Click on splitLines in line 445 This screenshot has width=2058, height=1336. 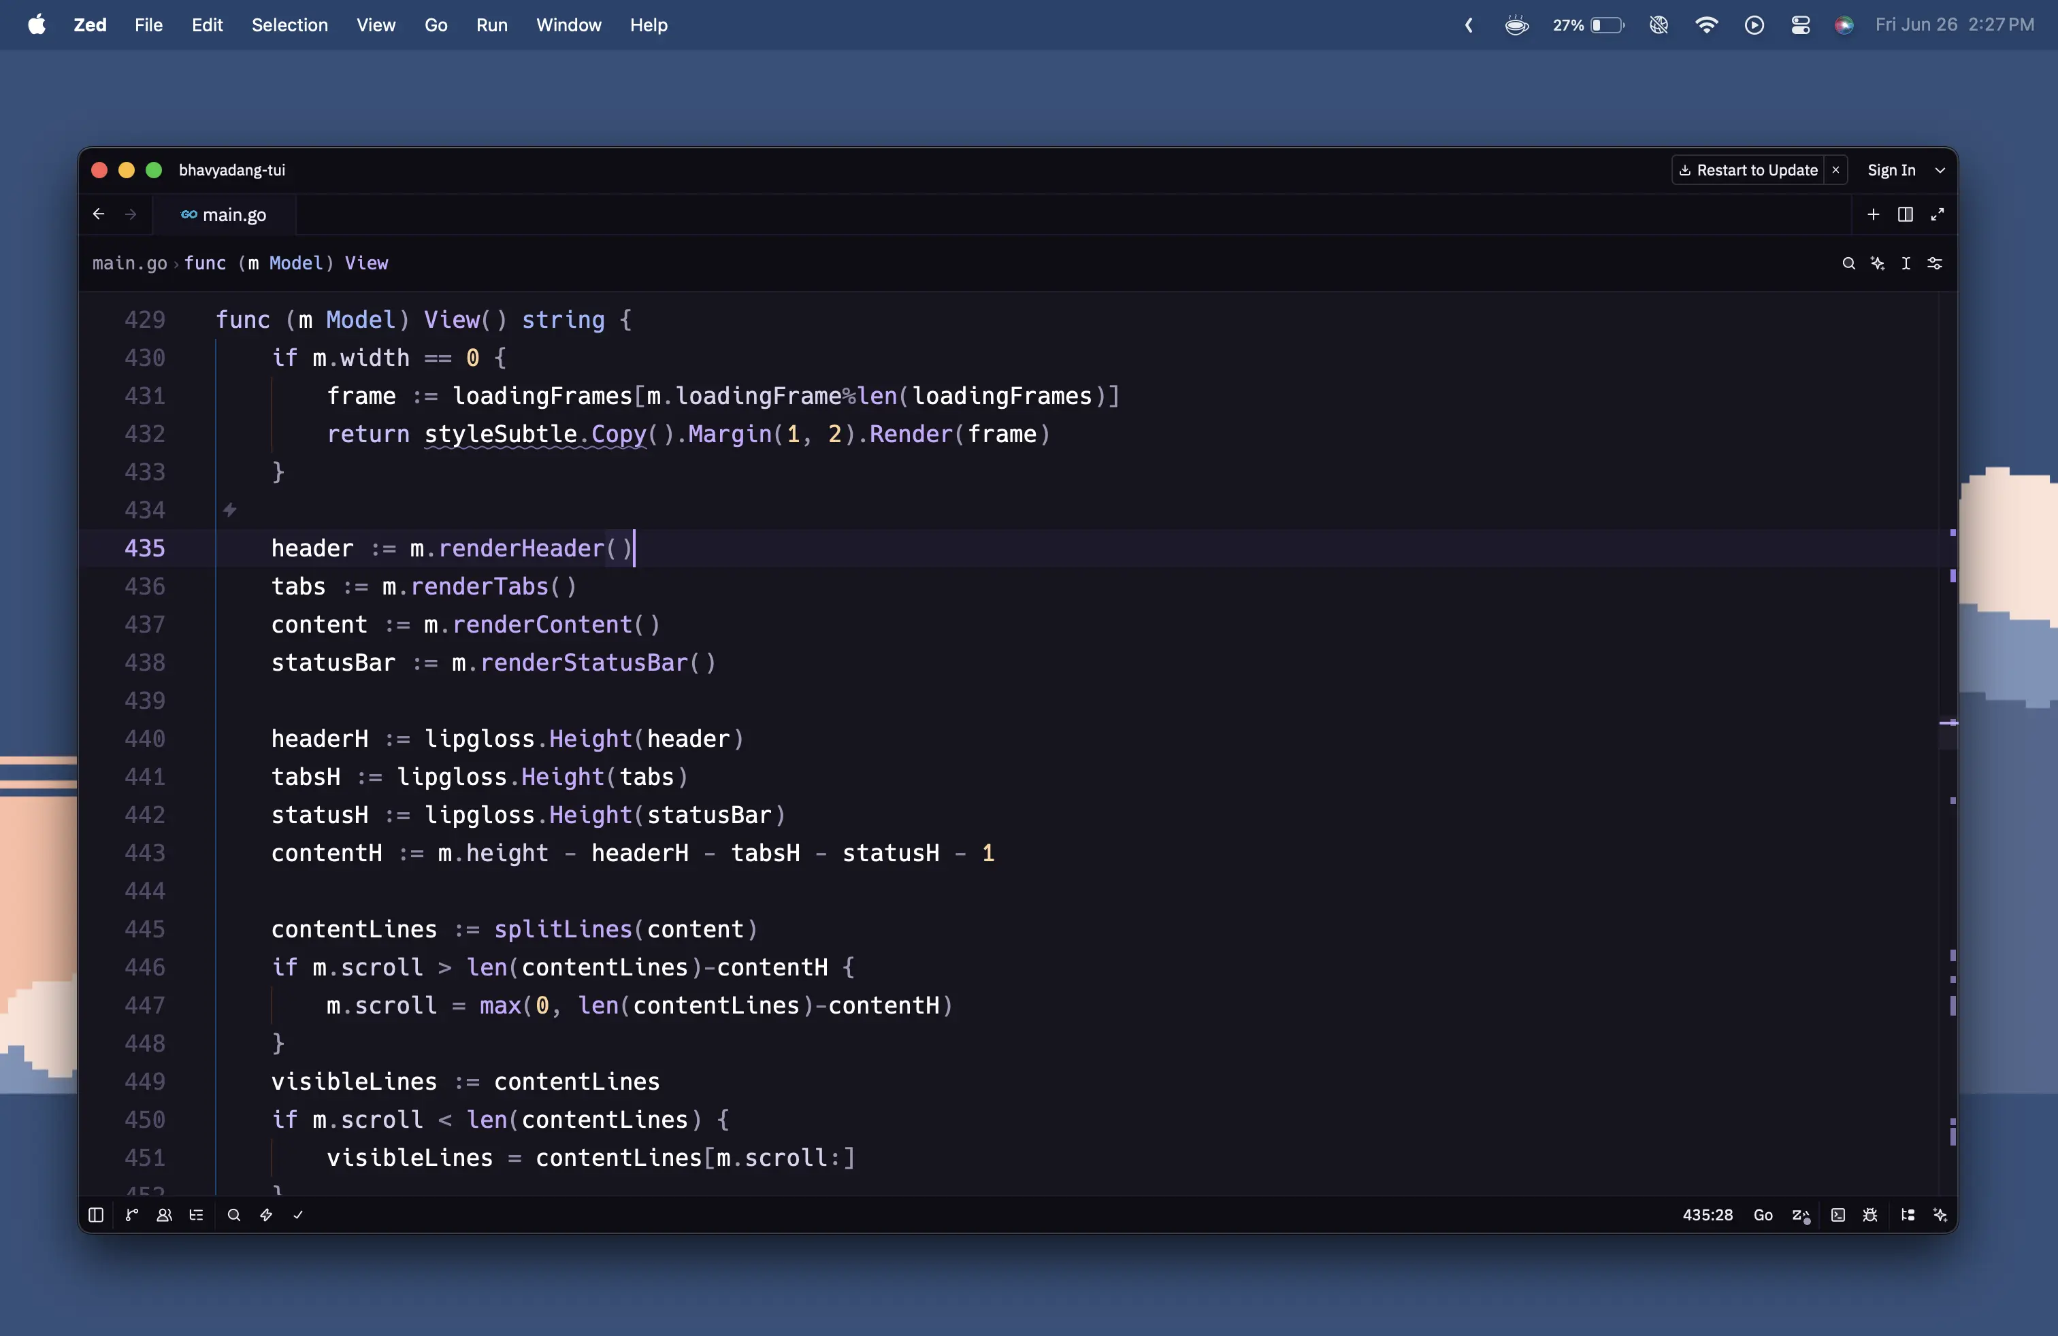tap(563, 929)
